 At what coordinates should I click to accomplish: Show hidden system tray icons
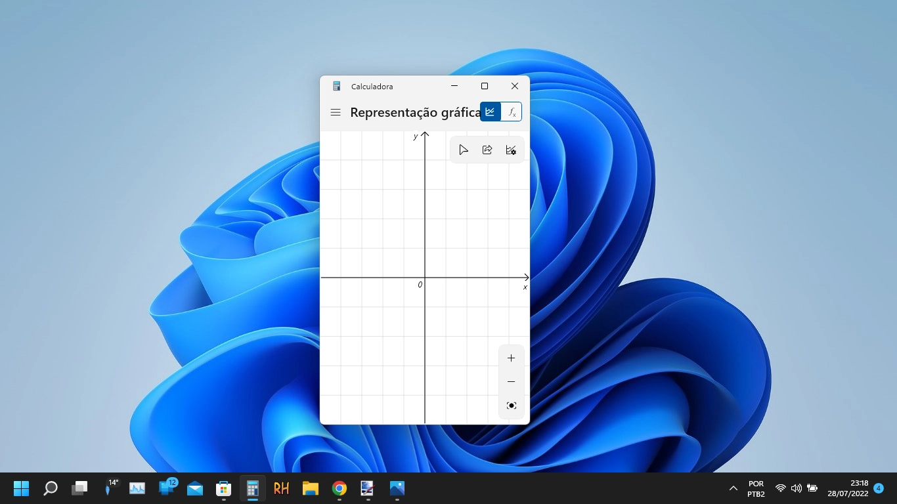point(733,488)
